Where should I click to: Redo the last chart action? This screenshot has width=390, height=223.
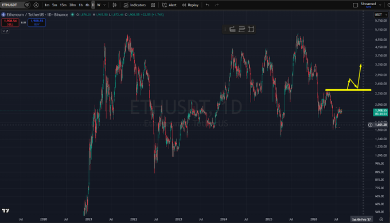217,5
